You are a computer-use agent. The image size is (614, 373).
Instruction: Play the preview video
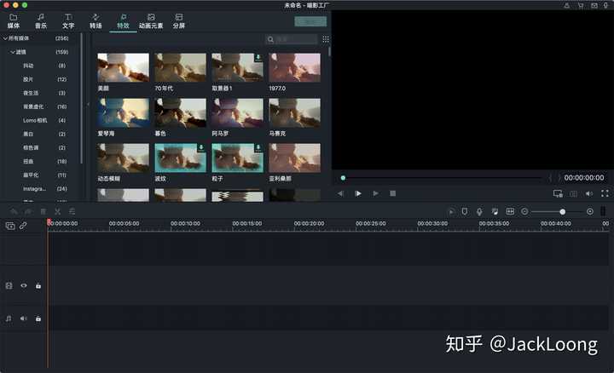coord(358,193)
